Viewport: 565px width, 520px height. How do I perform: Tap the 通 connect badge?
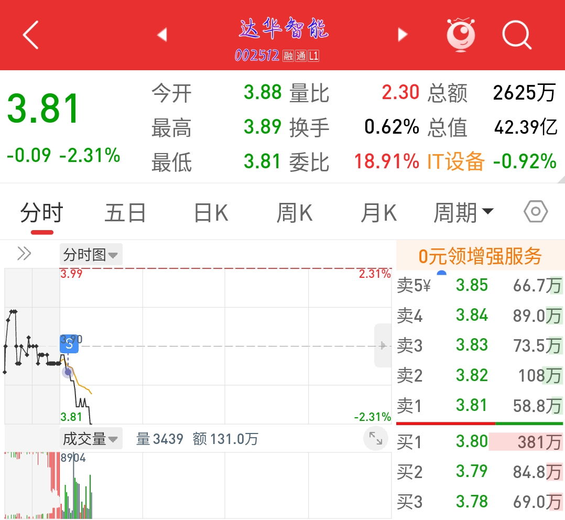(x=301, y=56)
